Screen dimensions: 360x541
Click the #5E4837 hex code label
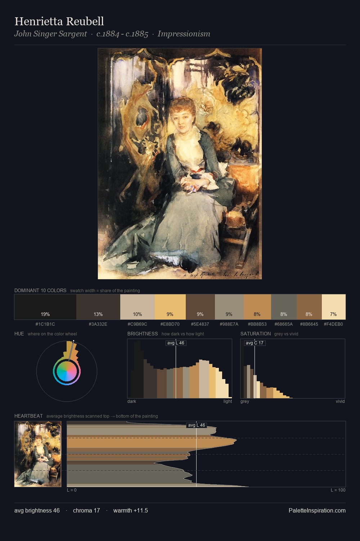[x=200, y=324]
